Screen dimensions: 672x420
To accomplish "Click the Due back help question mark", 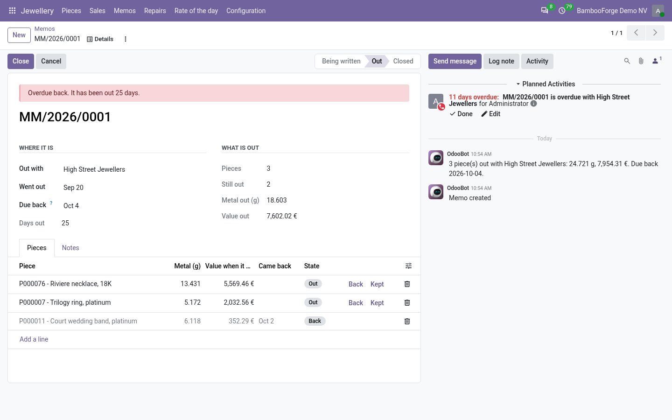I will (x=51, y=203).
